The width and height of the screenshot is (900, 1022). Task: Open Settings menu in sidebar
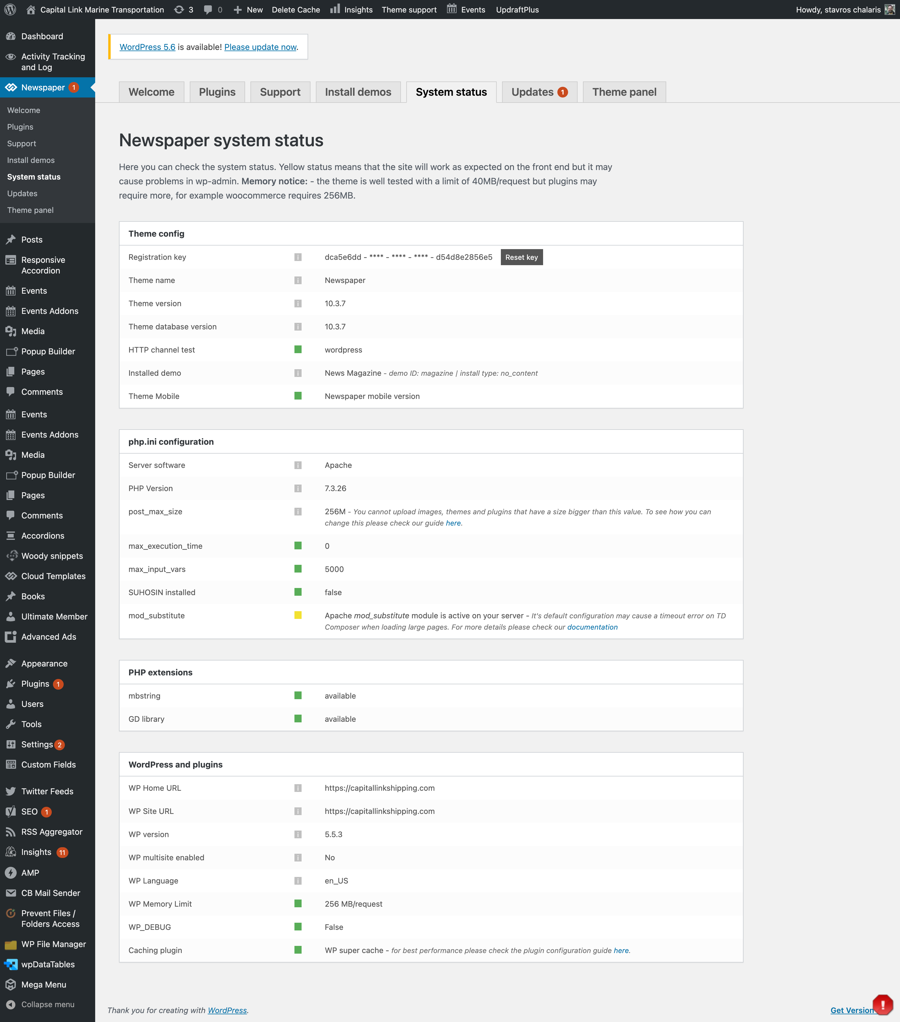pyautogui.click(x=48, y=744)
